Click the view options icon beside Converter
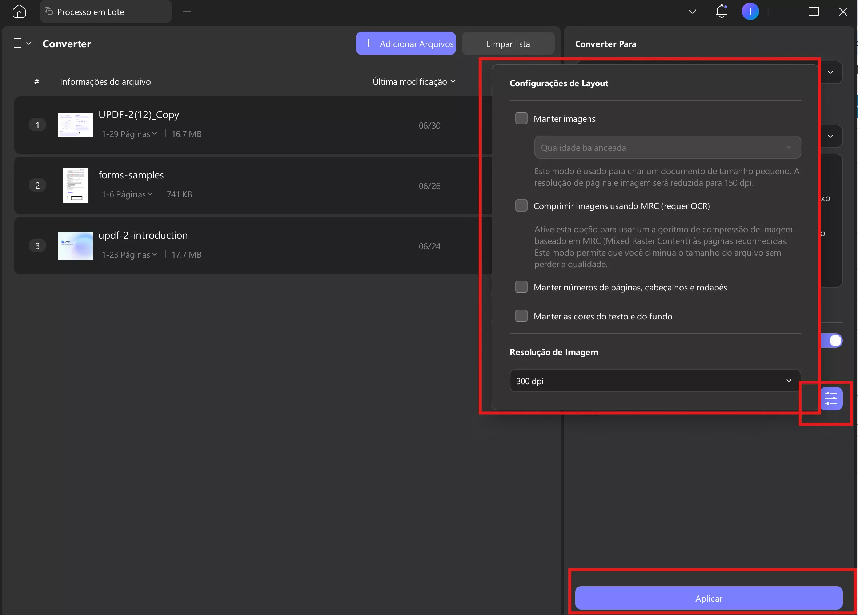Viewport: 858px width, 615px height. (x=21, y=43)
